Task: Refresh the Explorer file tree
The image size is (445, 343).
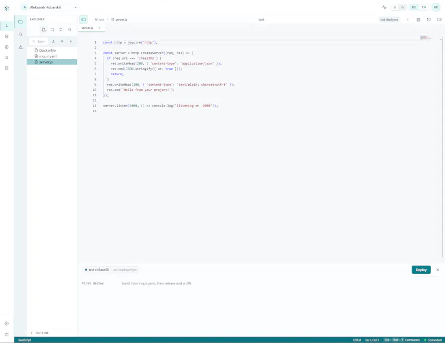Action: click(x=61, y=30)
